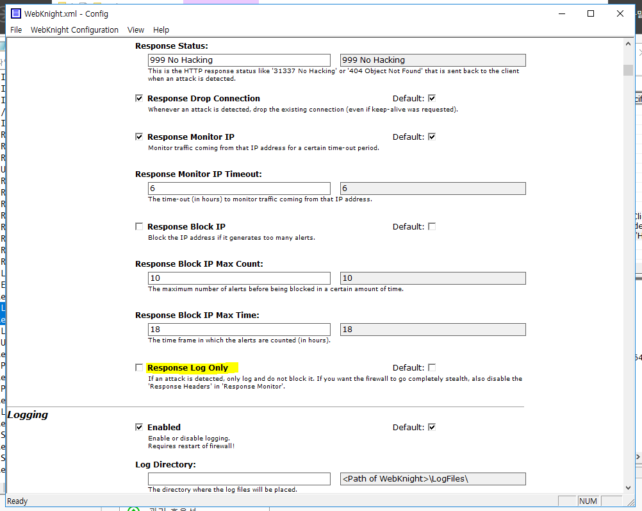Viewport: 642px width, 511px height.
Task: Click default Response Block IP Max Time box
Action: tap(432, 330)
